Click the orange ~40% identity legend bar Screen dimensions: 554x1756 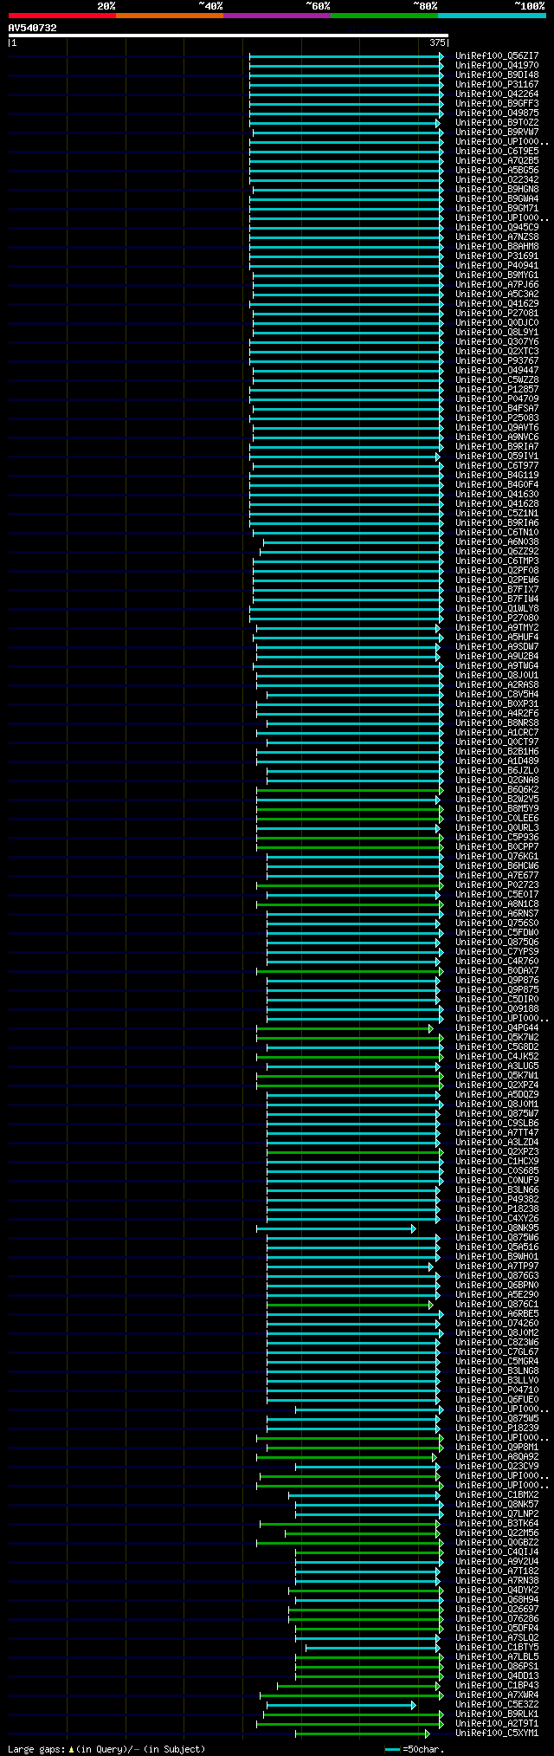click(170, 15)
